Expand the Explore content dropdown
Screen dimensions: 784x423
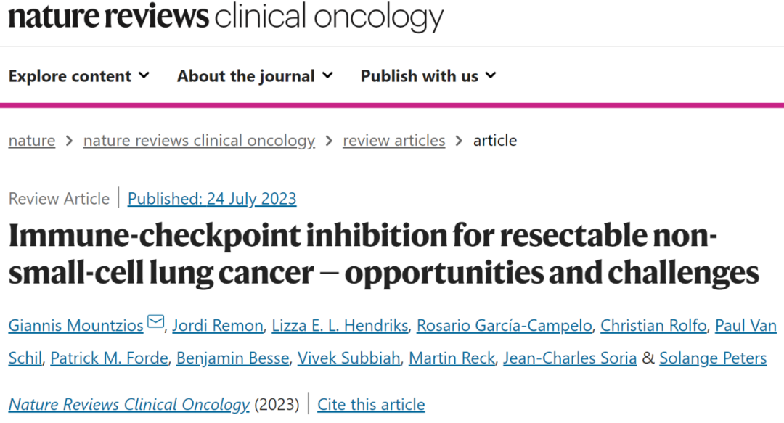pyautogui.click(x=79, y=76)
